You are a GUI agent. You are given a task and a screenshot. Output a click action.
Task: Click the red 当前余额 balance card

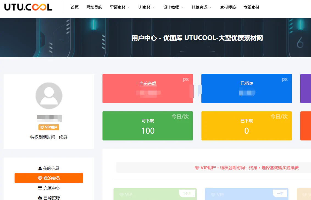(148, 88)
